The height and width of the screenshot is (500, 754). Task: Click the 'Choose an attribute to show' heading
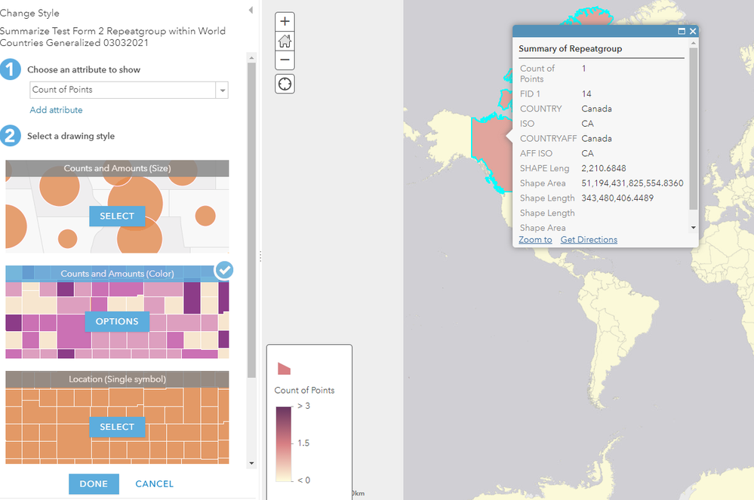(84, 69)
